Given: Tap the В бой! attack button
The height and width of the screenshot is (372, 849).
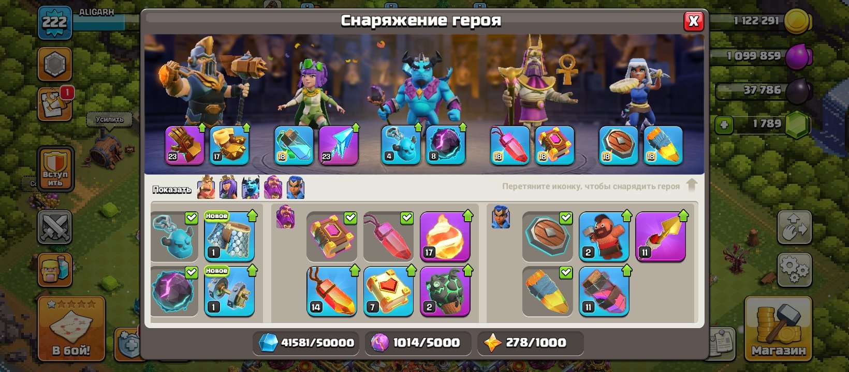Looking at the screenshot, I should [x=71, y=329].
